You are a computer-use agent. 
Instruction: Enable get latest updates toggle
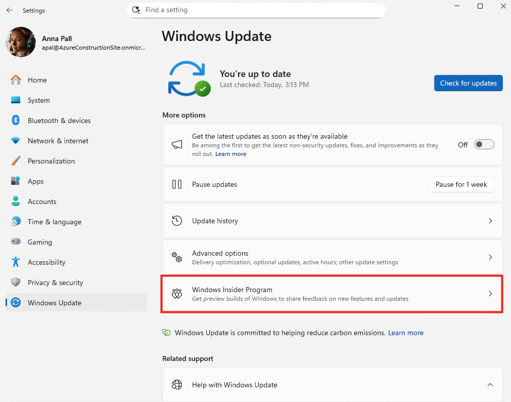(484, 145)
